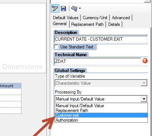This screenshot has height=136, width=152.
Task: Enable the Use Standard Text checkbox
Action: 56,47
